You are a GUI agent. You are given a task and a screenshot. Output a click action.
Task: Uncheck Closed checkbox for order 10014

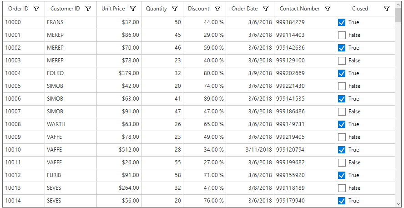342,201
